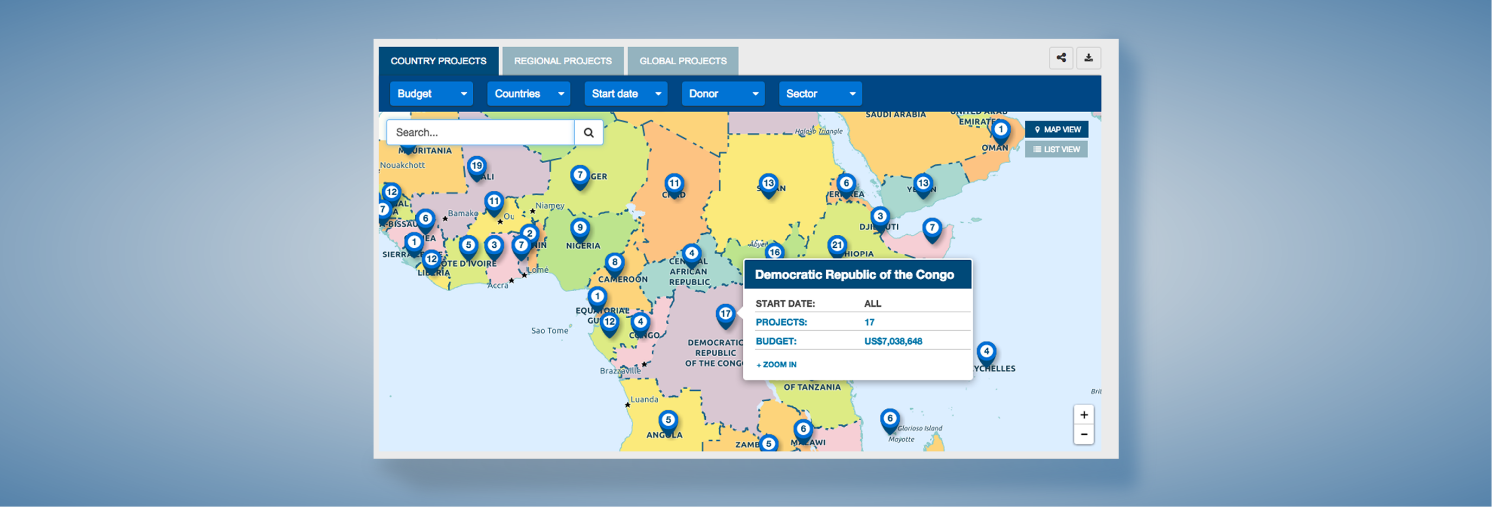
Task: Zoom in the map with plus button
Action: pos(1084,415)
